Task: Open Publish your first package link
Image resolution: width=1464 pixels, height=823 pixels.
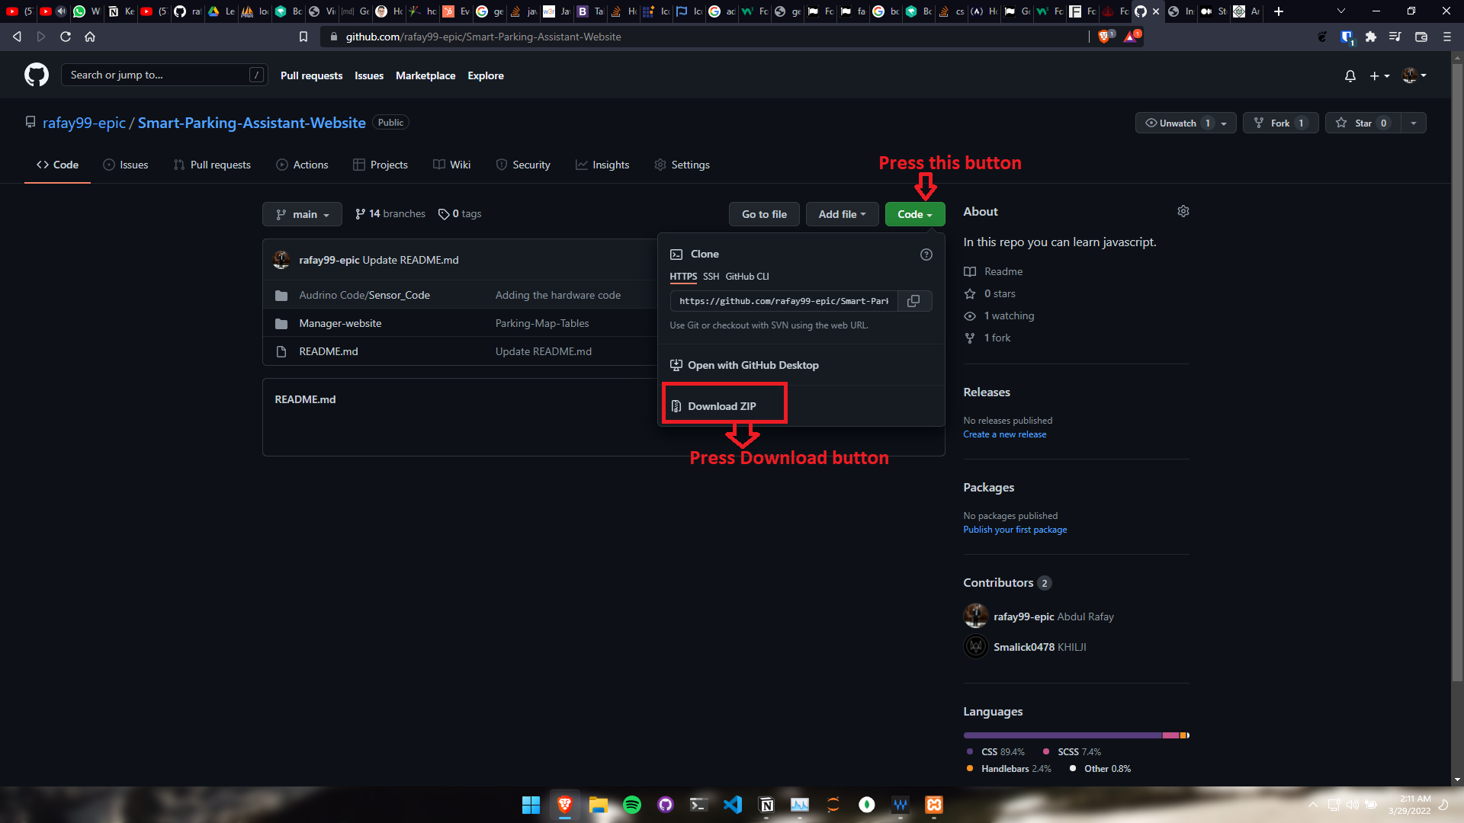Action: tap(1015, 530)
